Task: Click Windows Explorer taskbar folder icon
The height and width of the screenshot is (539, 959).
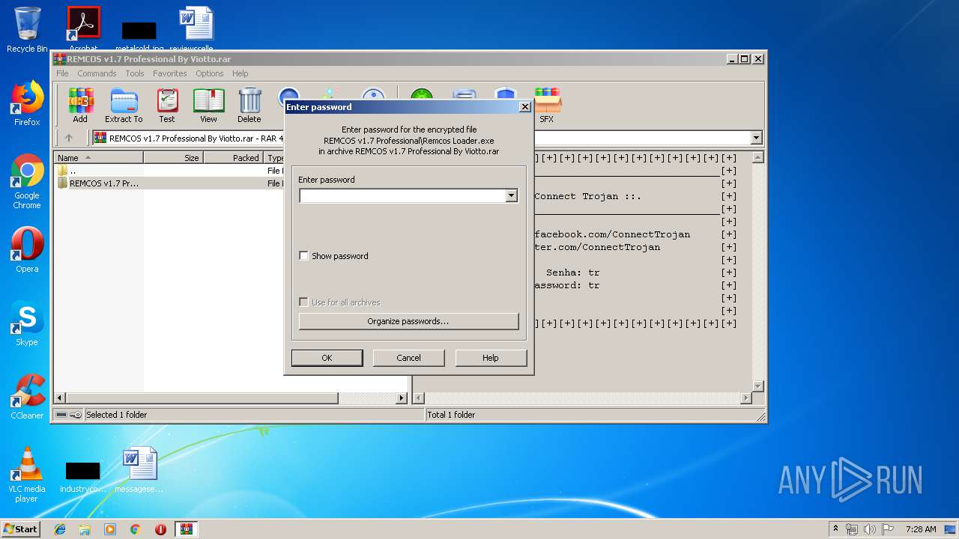Action: coord(85,529)
